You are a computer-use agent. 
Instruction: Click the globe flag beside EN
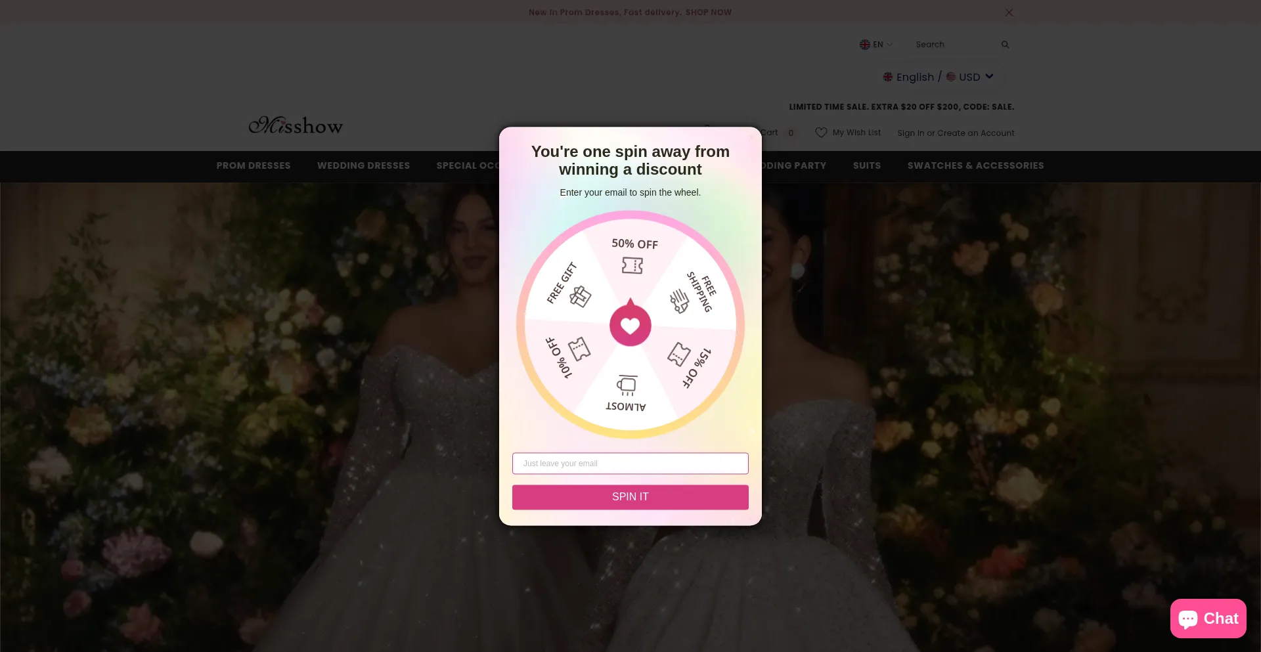click(x=864, y=45)
